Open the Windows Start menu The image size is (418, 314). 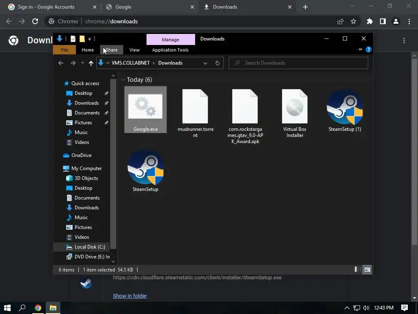tap(7, 308)
